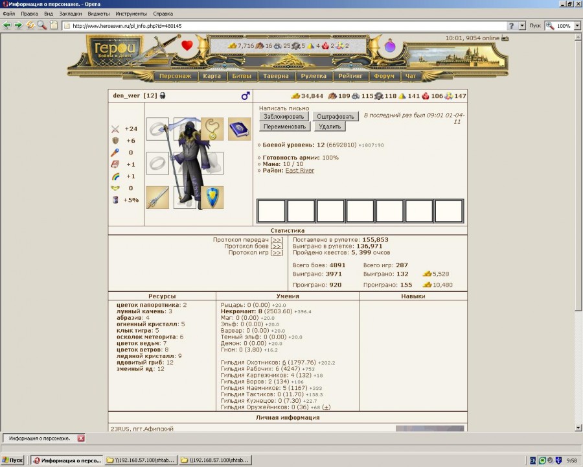Open the Рейтинг navigation button
Viewport: 583px width, 467px height.
point(350,76)
